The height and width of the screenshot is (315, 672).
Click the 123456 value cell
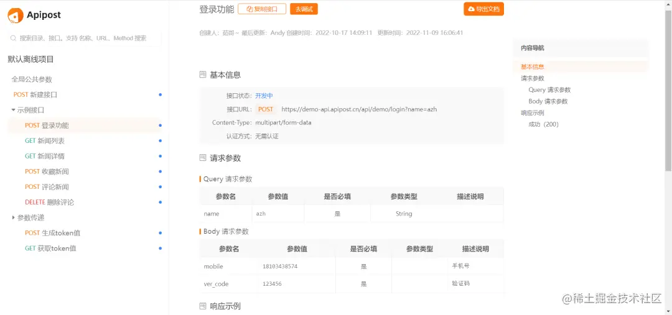297,284
